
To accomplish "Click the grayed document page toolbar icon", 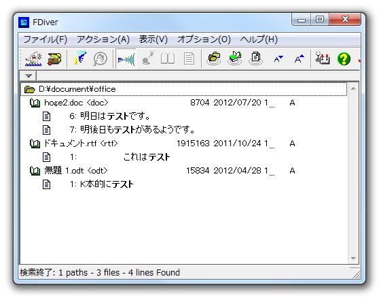I will 189,59.
